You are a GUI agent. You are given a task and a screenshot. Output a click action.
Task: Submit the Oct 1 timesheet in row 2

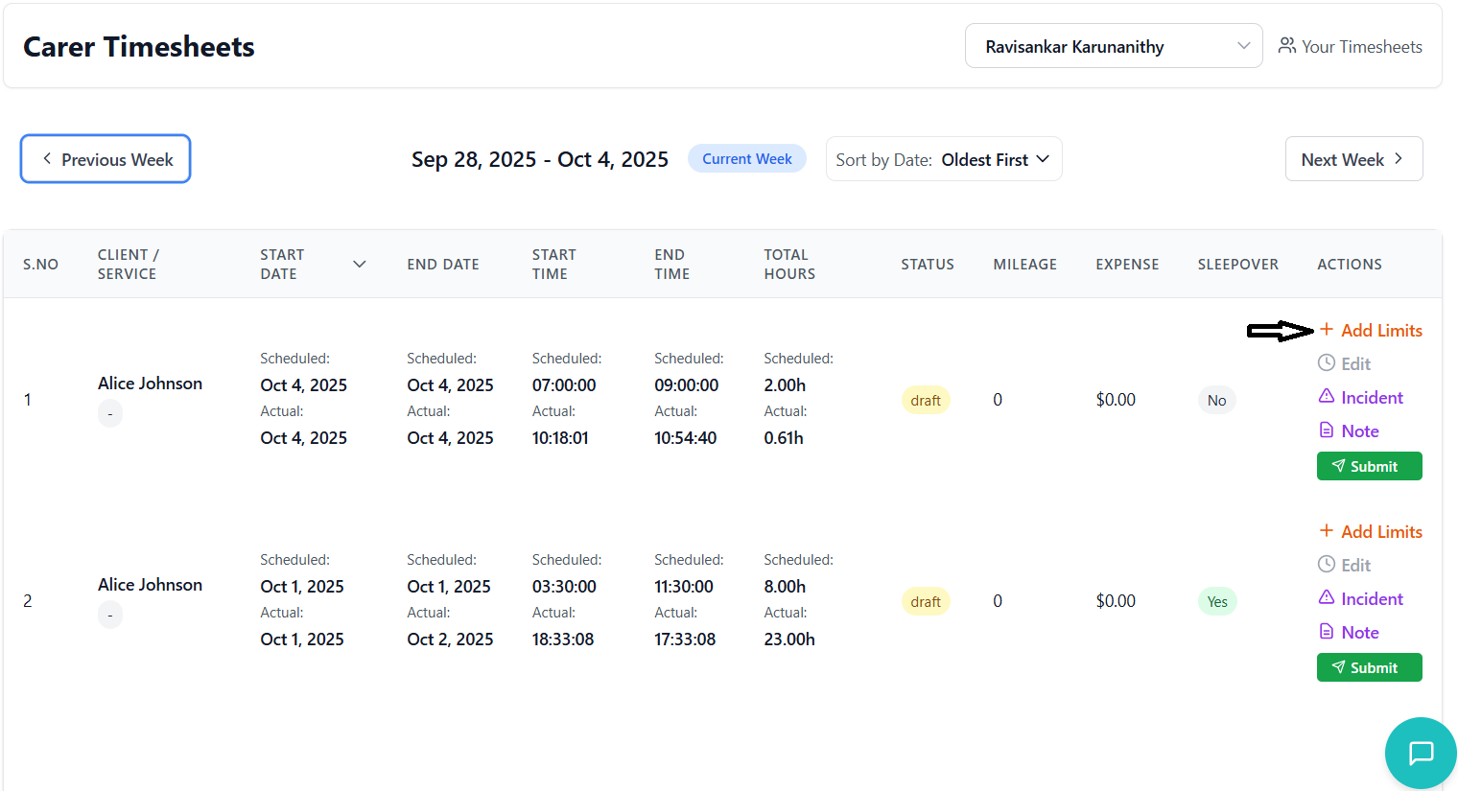(x=1369, y=667)
